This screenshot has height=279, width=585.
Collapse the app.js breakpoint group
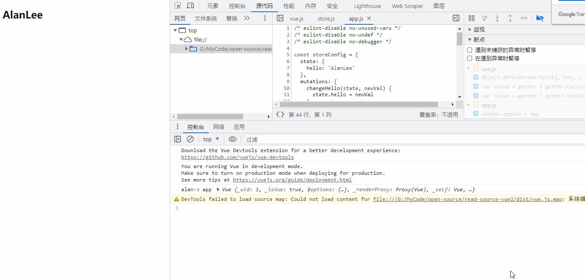click(x=469, y=105)
